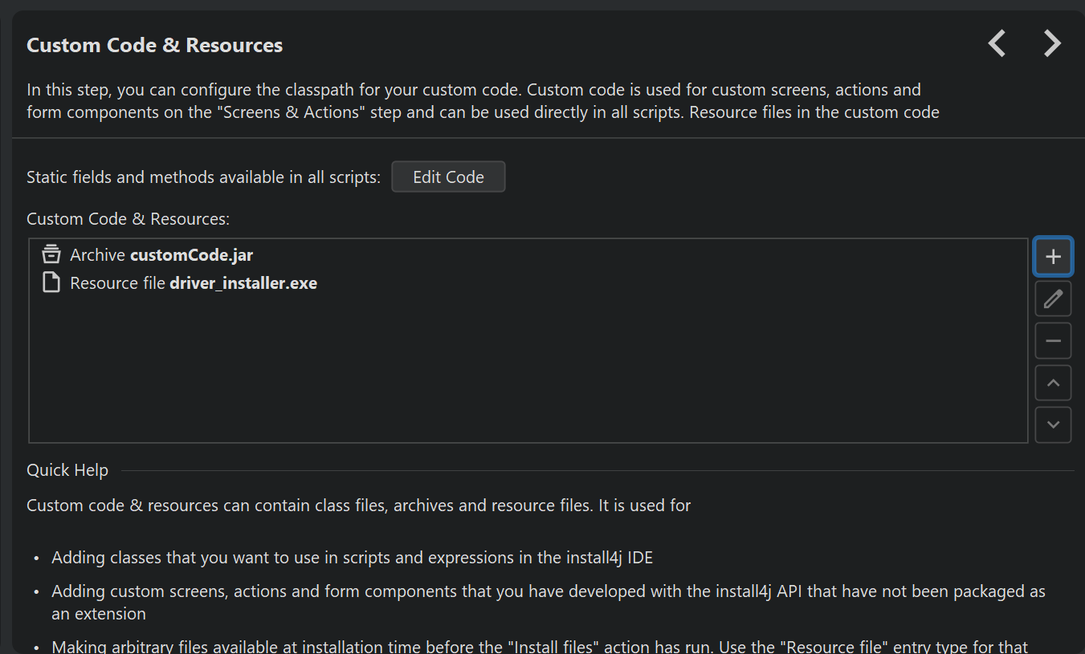
Task: Go to the next step arrow
Action: tap(1052, 43)
